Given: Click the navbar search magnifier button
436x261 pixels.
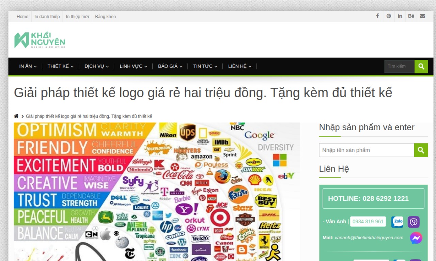Looking at the screenshot, I should (x=421, y=67).
